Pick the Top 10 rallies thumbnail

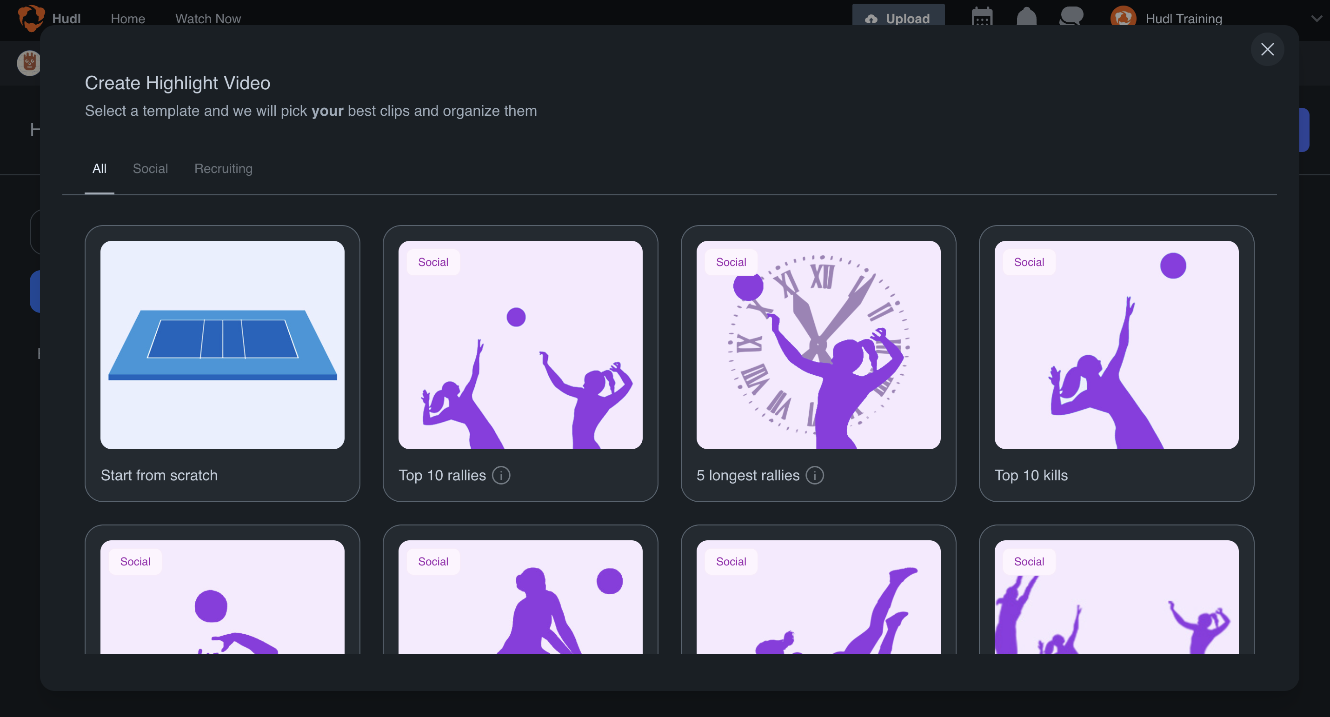520,345
